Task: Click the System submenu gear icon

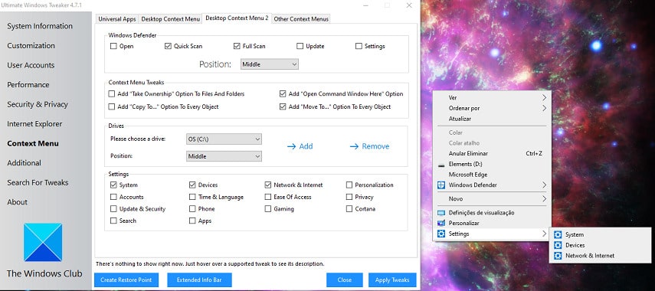Action: [558, 234]
